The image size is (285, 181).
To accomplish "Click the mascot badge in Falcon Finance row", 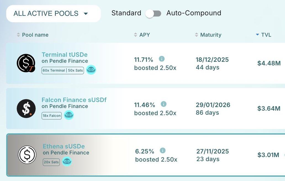I will pyautogui.click(x=69, y=115).
